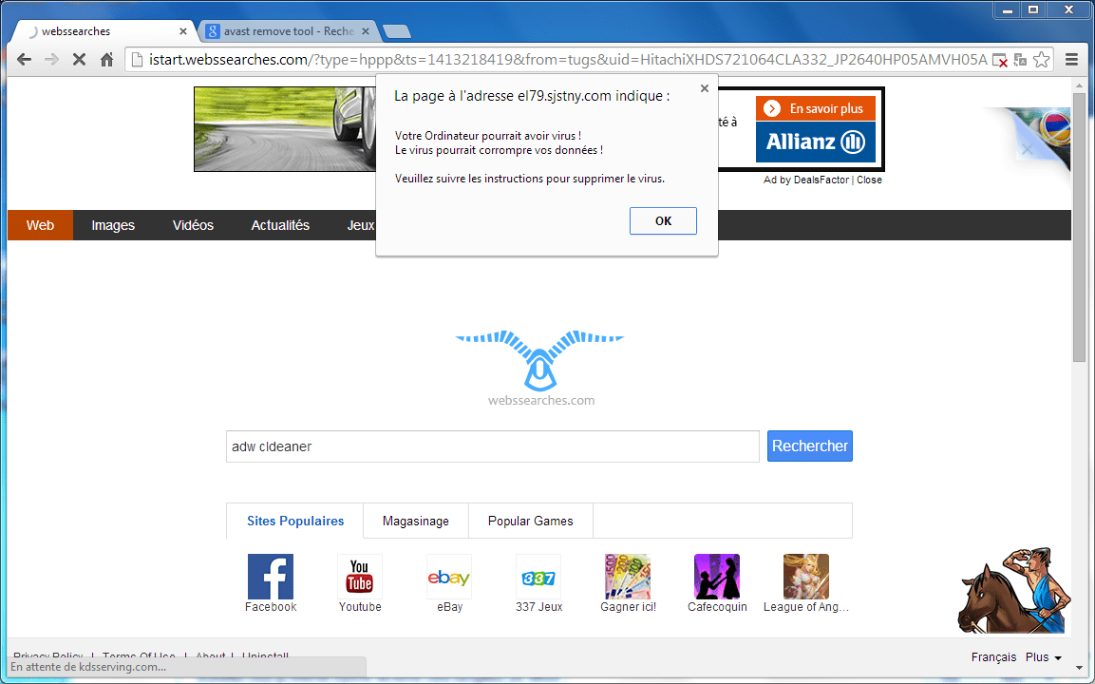The width and height of the screenshot is (1095, 684).
Task: Click the Ad by DealsFactor link
Action: 806,180
